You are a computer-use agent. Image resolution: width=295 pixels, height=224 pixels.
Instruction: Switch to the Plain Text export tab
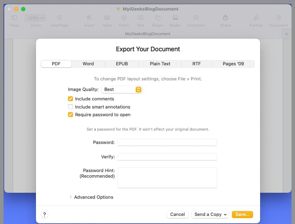tap(160, 64)
